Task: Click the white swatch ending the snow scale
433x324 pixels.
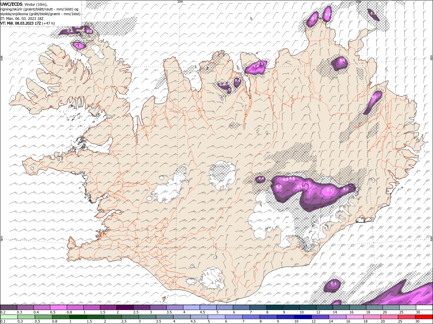Action: click(424, 307)
